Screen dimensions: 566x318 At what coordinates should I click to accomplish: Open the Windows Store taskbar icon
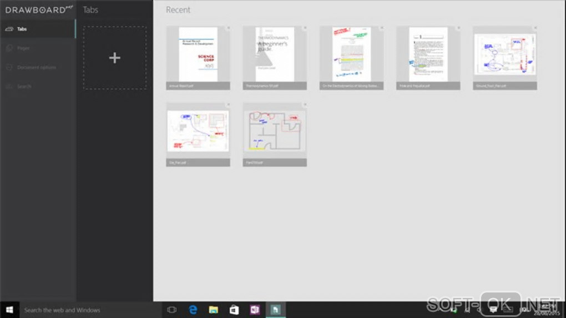tap(234, 310)
